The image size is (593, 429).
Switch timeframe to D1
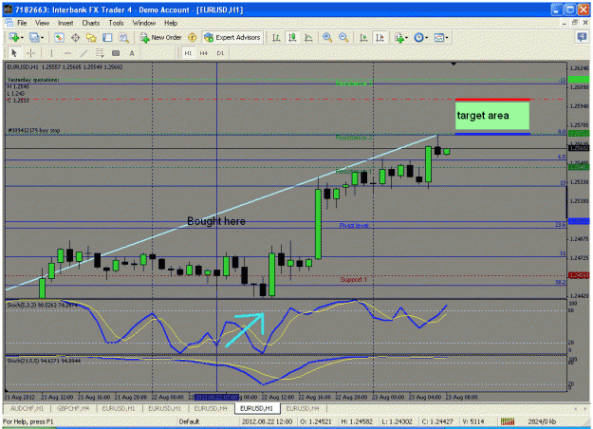220,53
